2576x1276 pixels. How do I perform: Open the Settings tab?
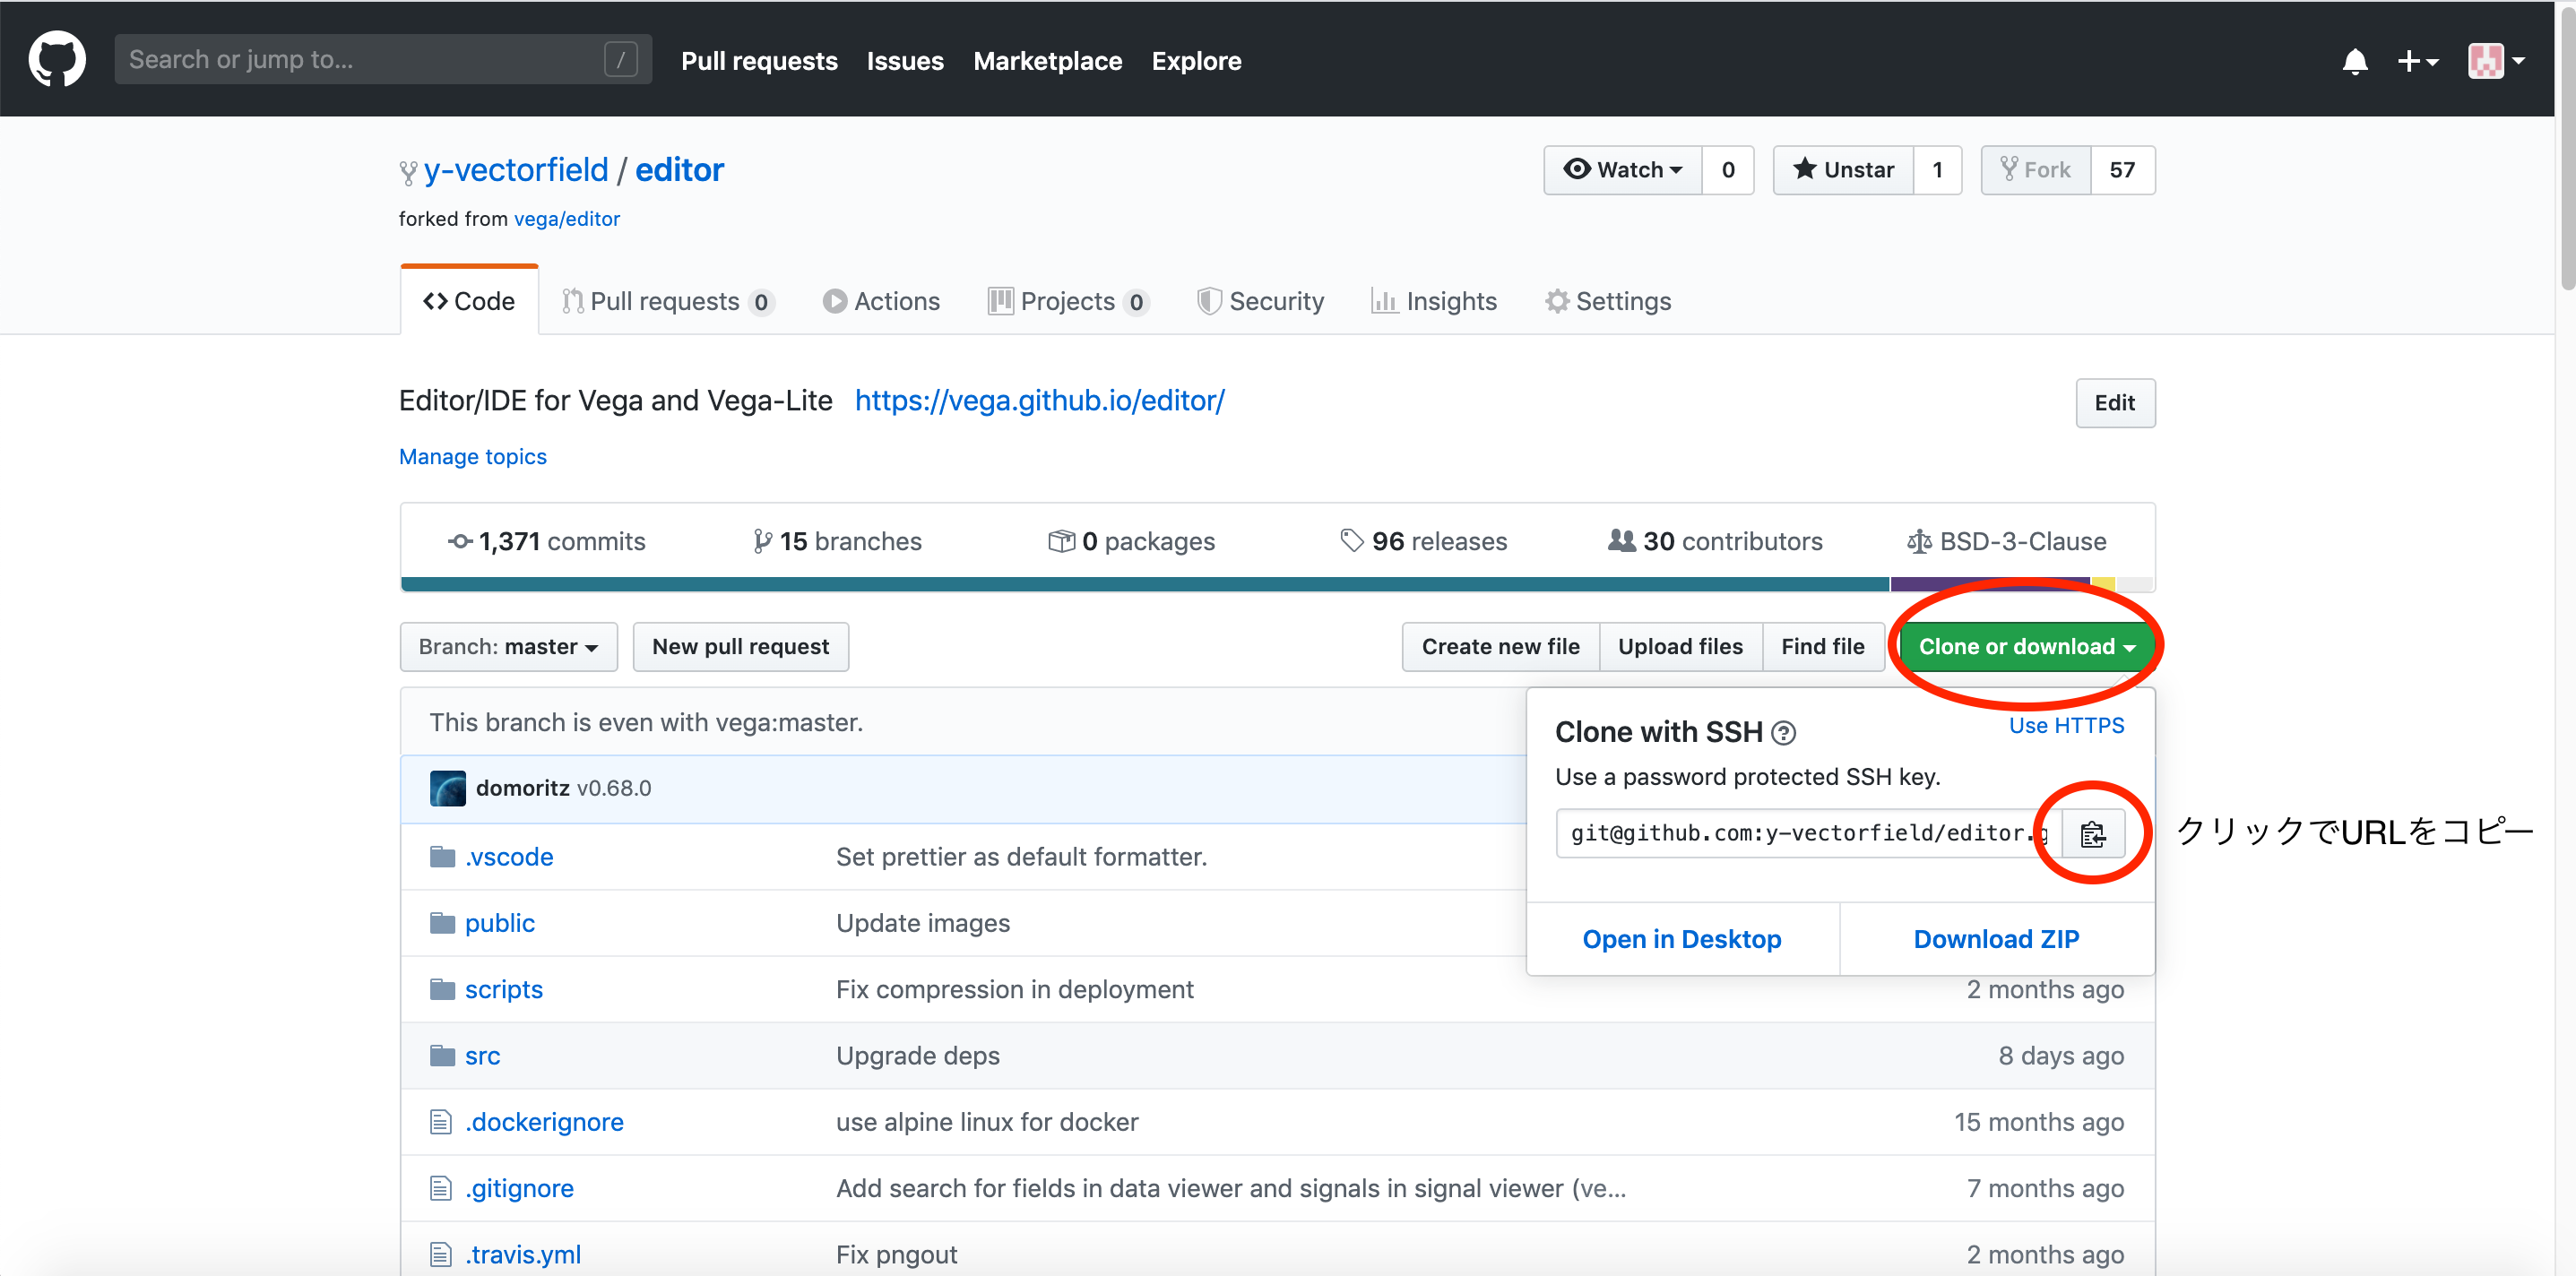coord(1608,301)
